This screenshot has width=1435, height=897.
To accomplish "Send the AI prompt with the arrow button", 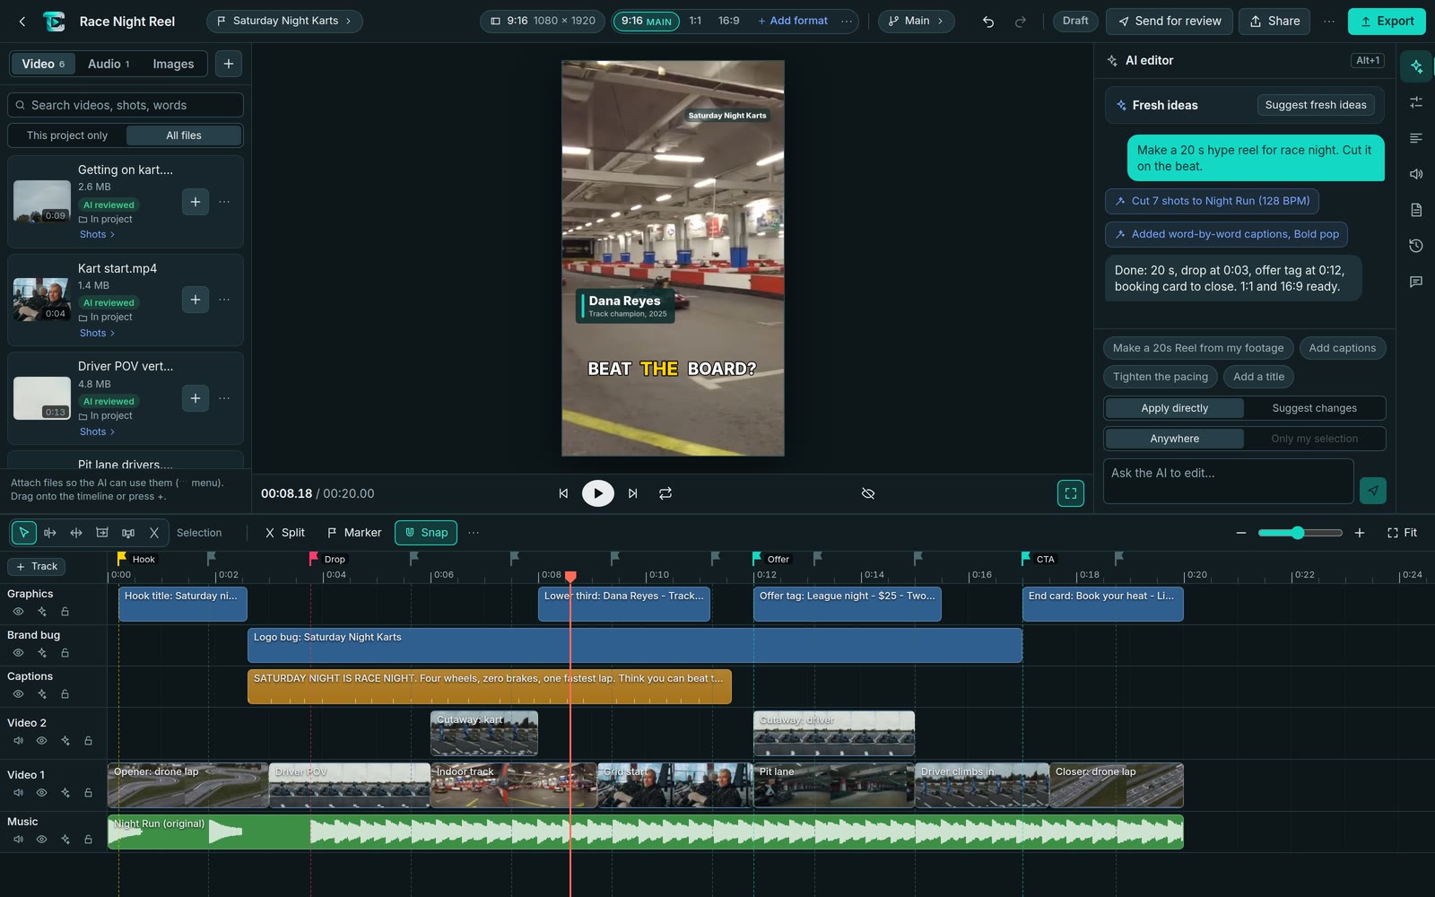I will 1373,491.
